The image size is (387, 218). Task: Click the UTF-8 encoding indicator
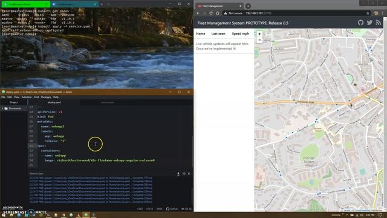150,209
